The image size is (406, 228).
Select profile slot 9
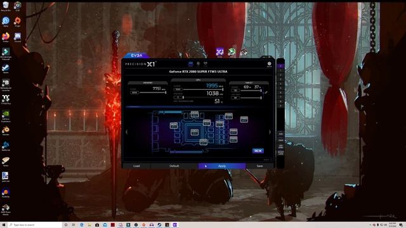pyautogui.click(x=280, y=106)
